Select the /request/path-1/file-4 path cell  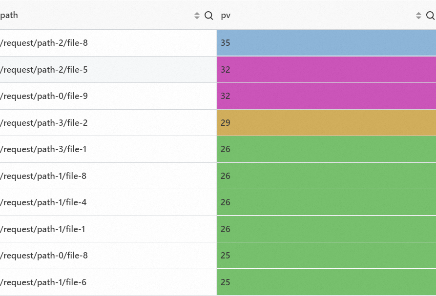click(43, 202)
